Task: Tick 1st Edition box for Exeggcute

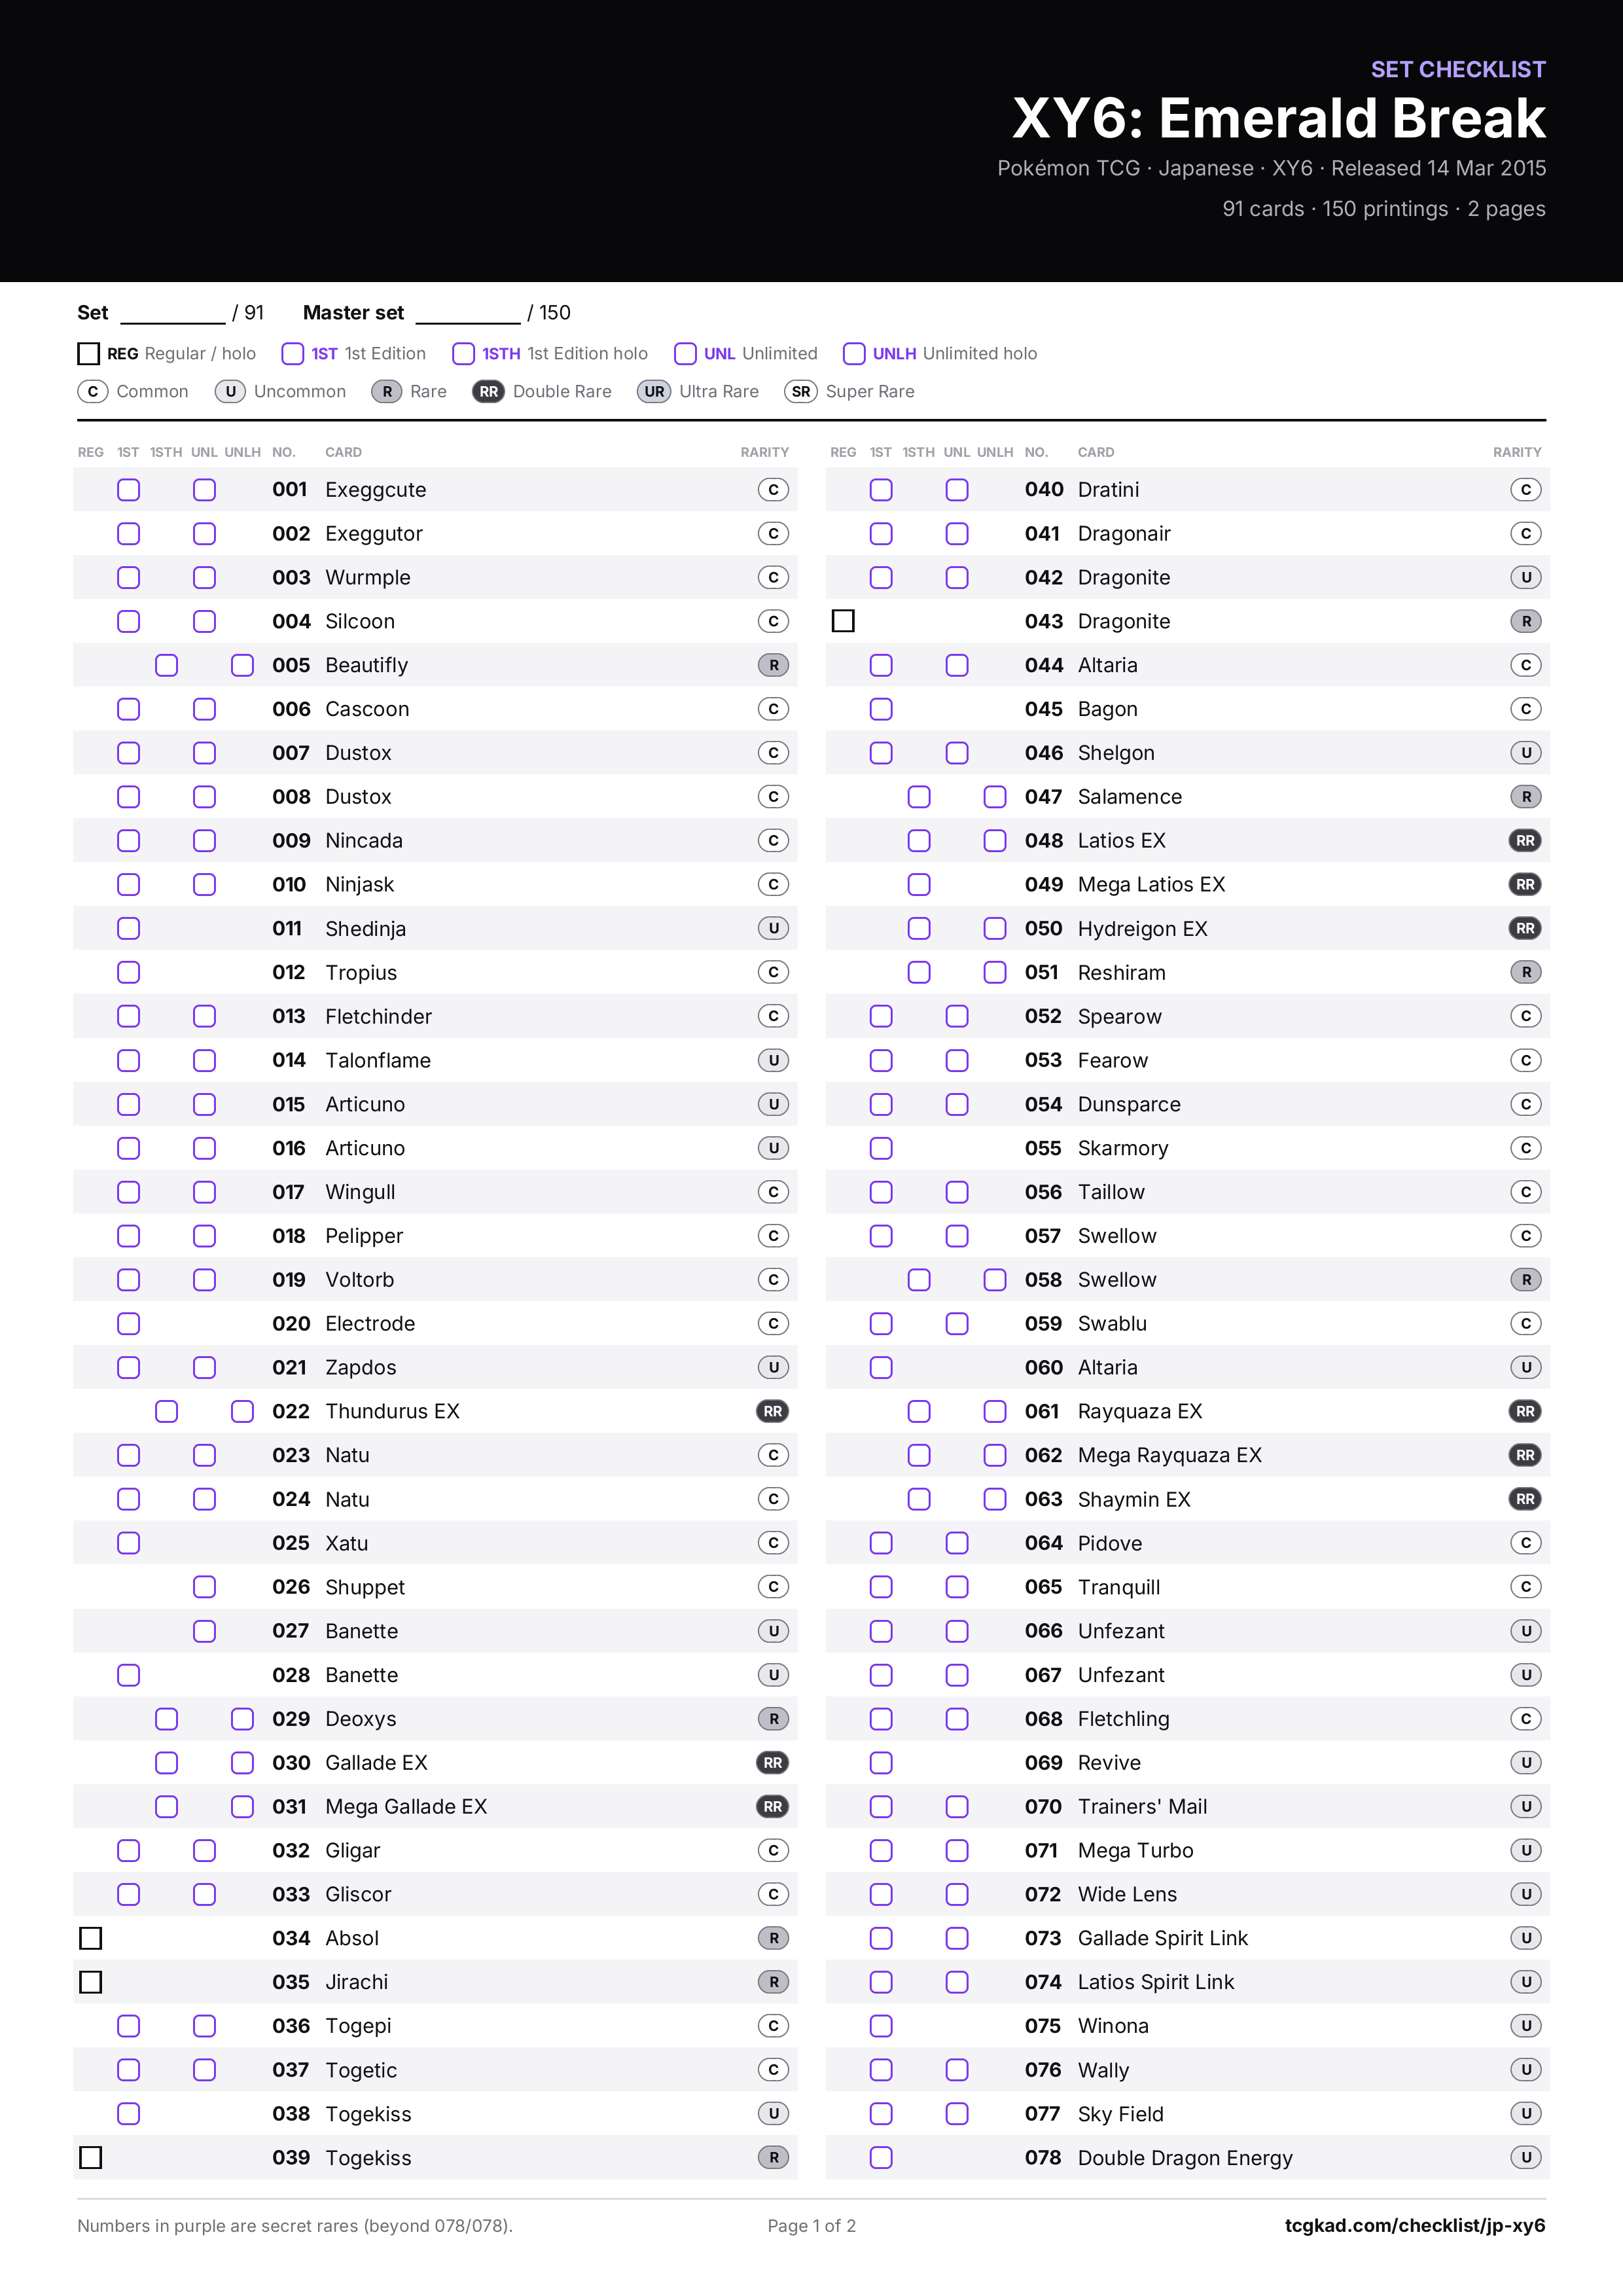Action: [x=129, y=489]
